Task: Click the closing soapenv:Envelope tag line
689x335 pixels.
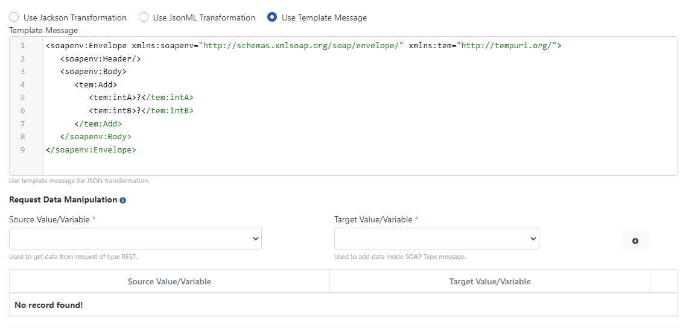Action: [x=90, y=150]
